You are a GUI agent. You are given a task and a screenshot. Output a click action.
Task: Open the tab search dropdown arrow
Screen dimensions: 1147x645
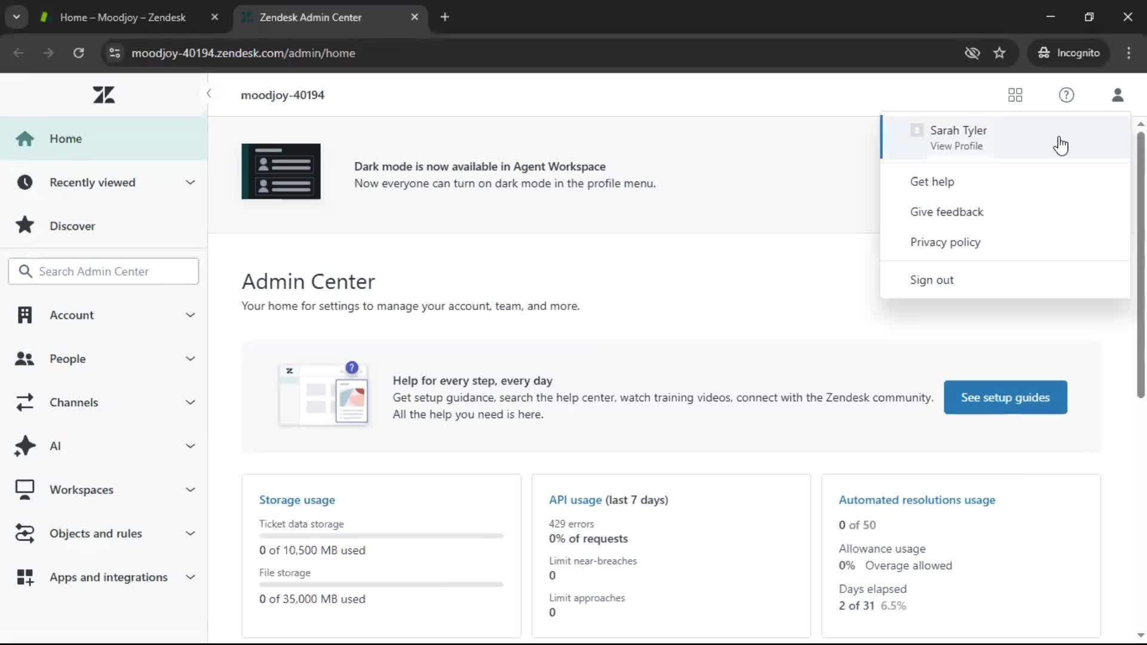click(x=16, y=17)
